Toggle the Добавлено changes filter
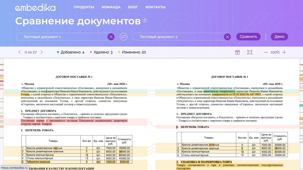 [x=71, y=52]
